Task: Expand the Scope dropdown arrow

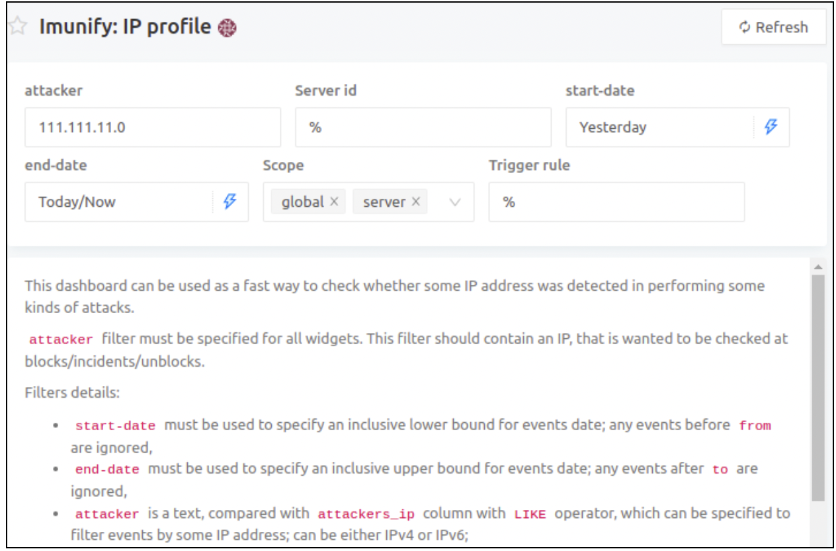Action: coord(455,202)
